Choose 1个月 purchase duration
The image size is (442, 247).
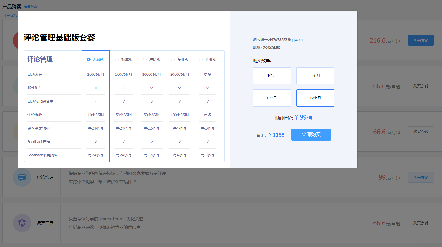272,75
